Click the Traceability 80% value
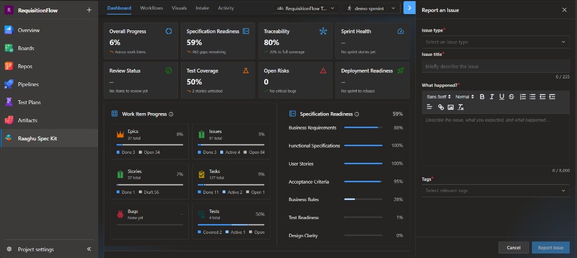Screen dimensions: 577x258 272,42
